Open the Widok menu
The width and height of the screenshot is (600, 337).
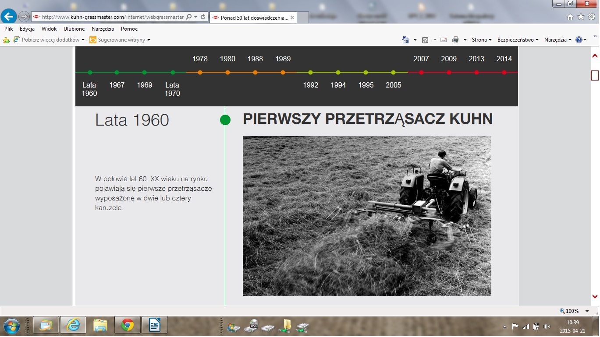(x=49, y=29)
